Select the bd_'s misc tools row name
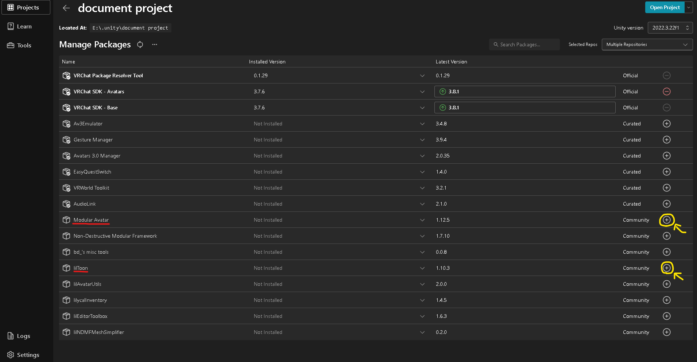The height and width of the screenshot is (362, 697). pos(91,252)
